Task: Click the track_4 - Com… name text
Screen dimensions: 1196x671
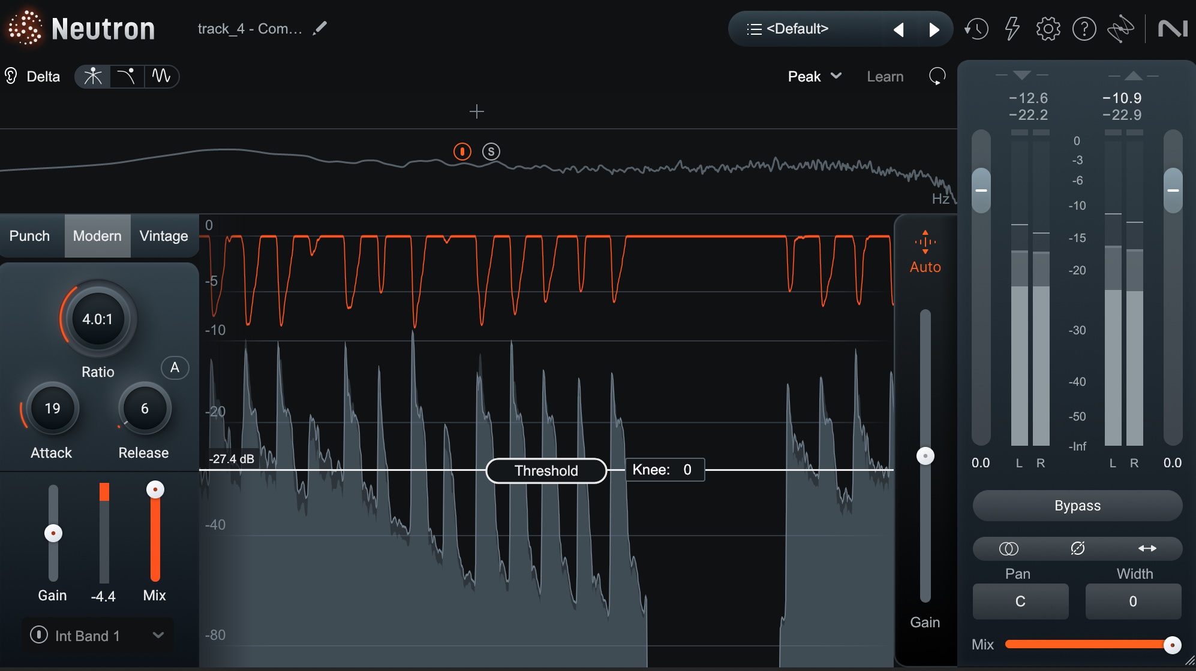Action: point(250,28)
